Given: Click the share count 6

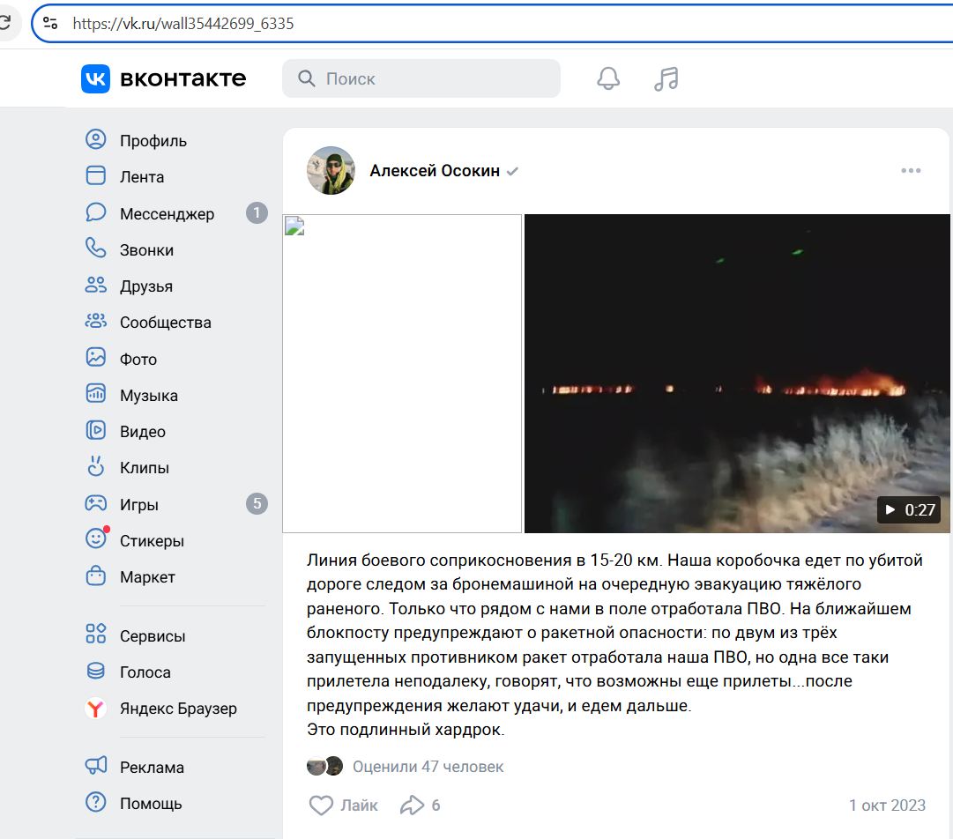Looking at the screenshot, I should pyautogui.click(x=436, y=806).
